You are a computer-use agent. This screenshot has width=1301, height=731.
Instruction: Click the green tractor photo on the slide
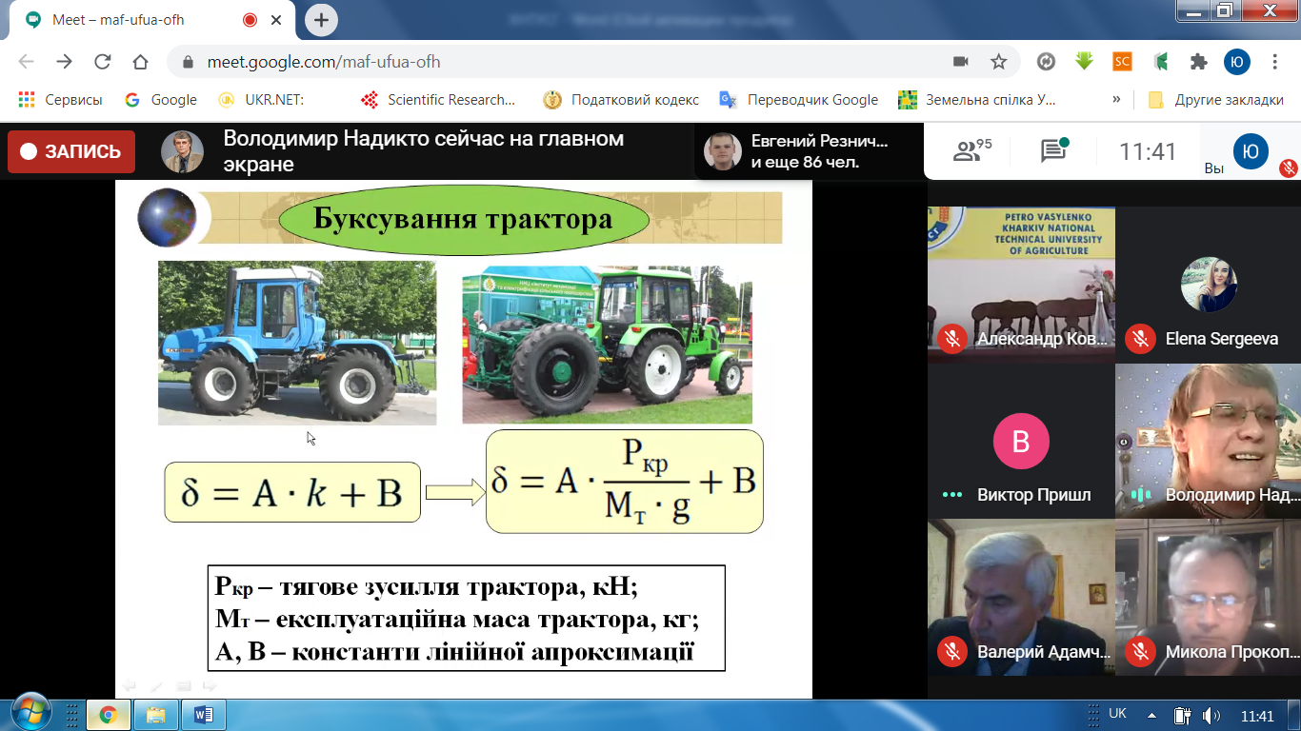607,345
